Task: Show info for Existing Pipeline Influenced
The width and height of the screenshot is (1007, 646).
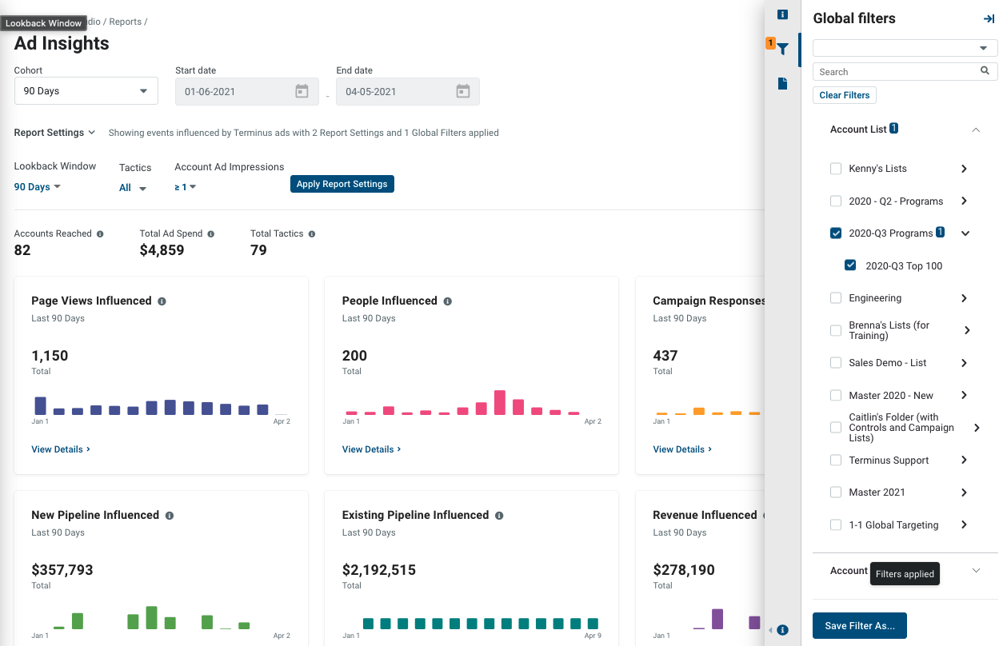Action: (499, 516)
